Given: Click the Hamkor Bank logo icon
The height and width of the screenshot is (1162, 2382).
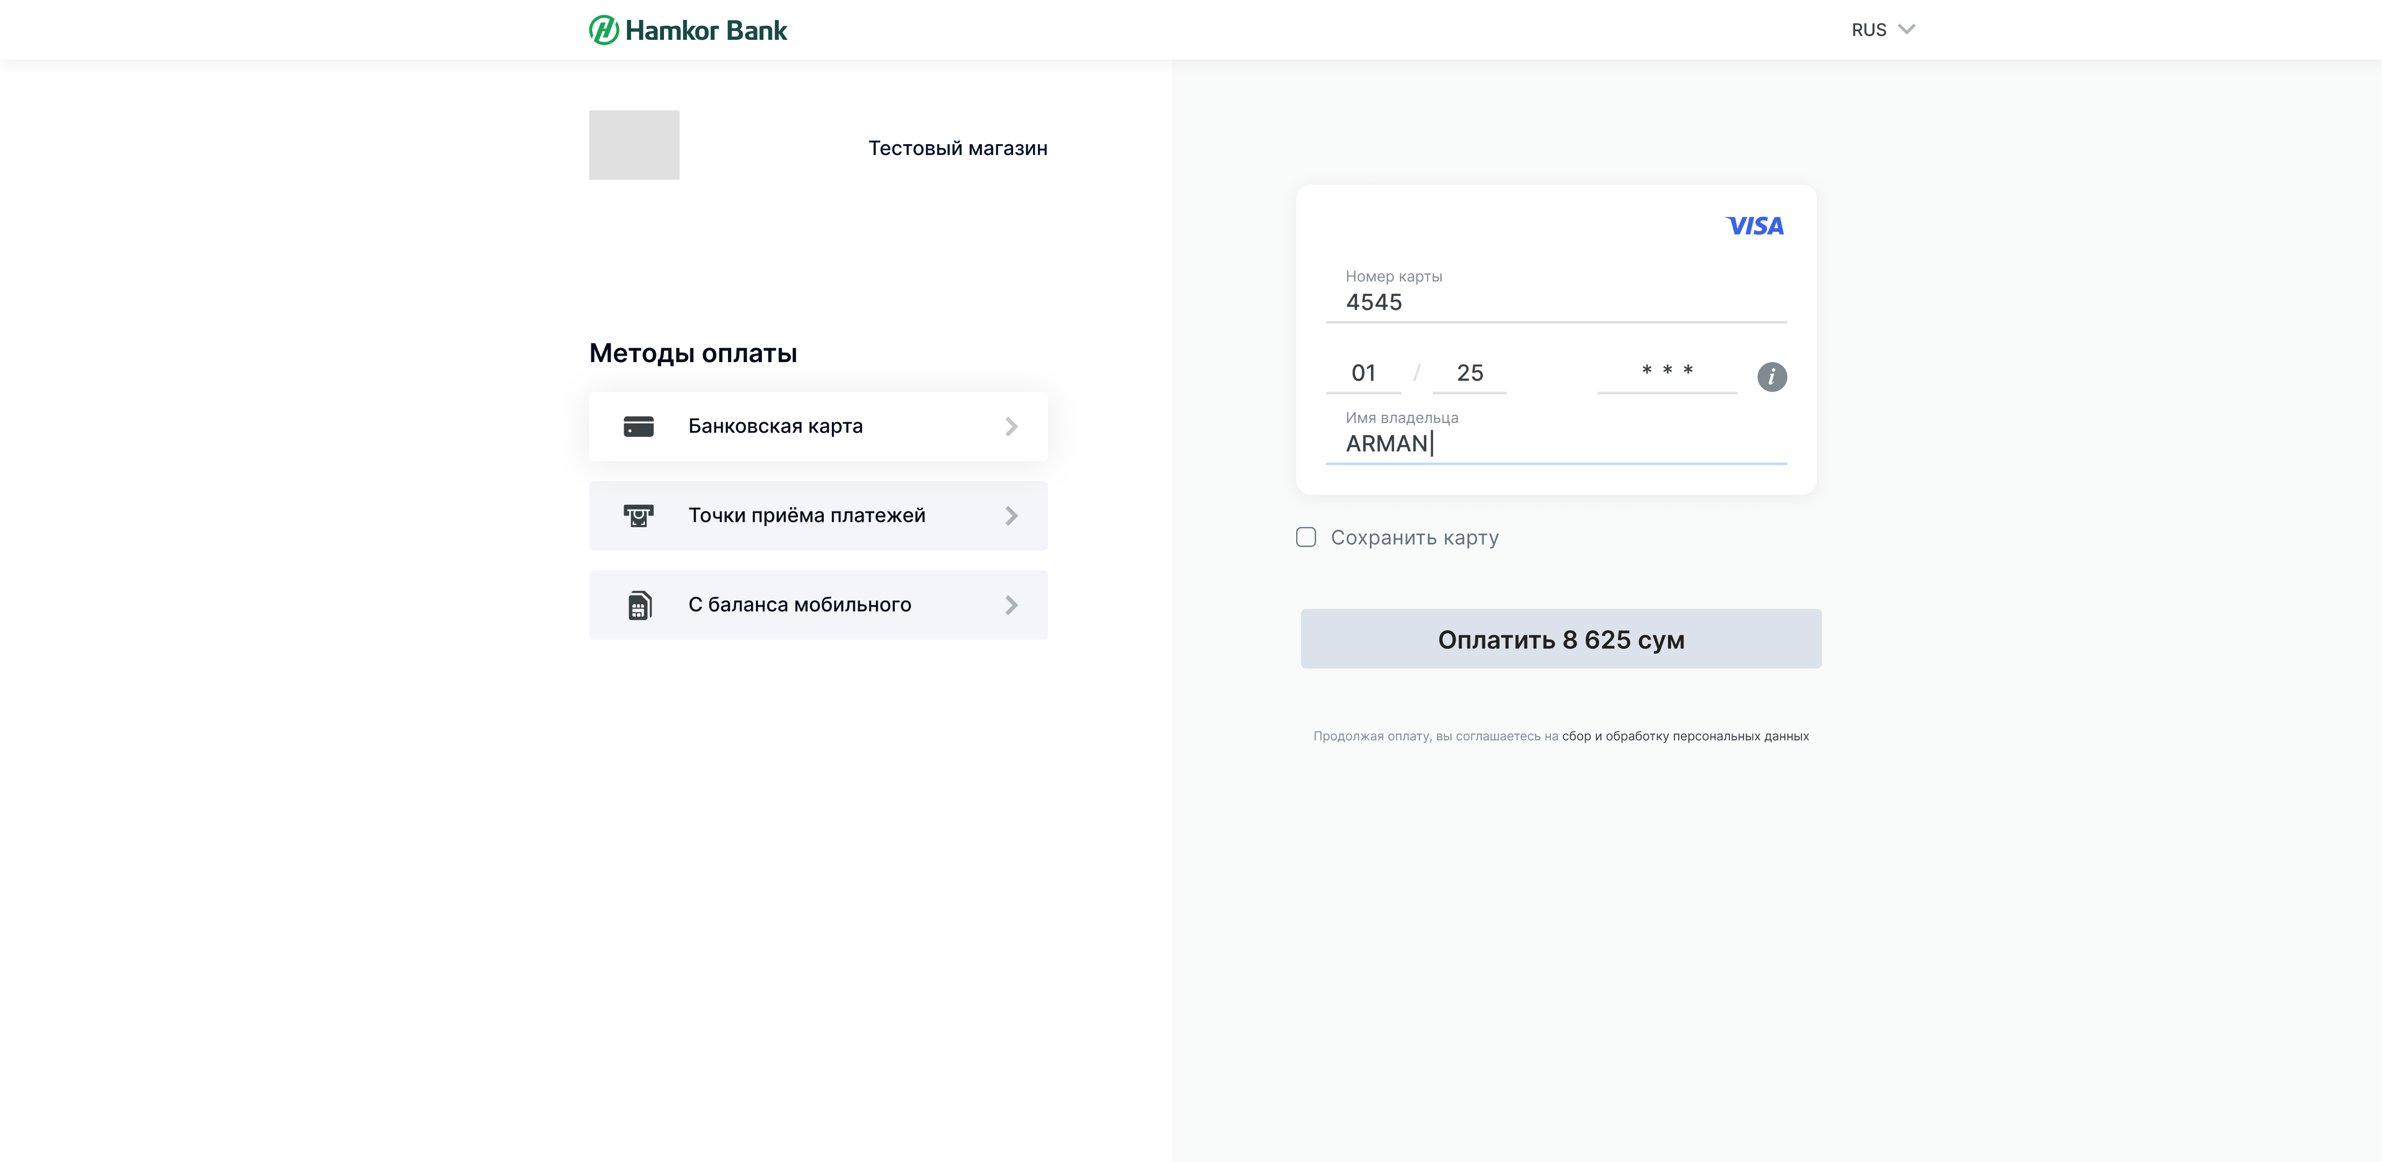Looking at the screenshot, I should coord(603,31).
